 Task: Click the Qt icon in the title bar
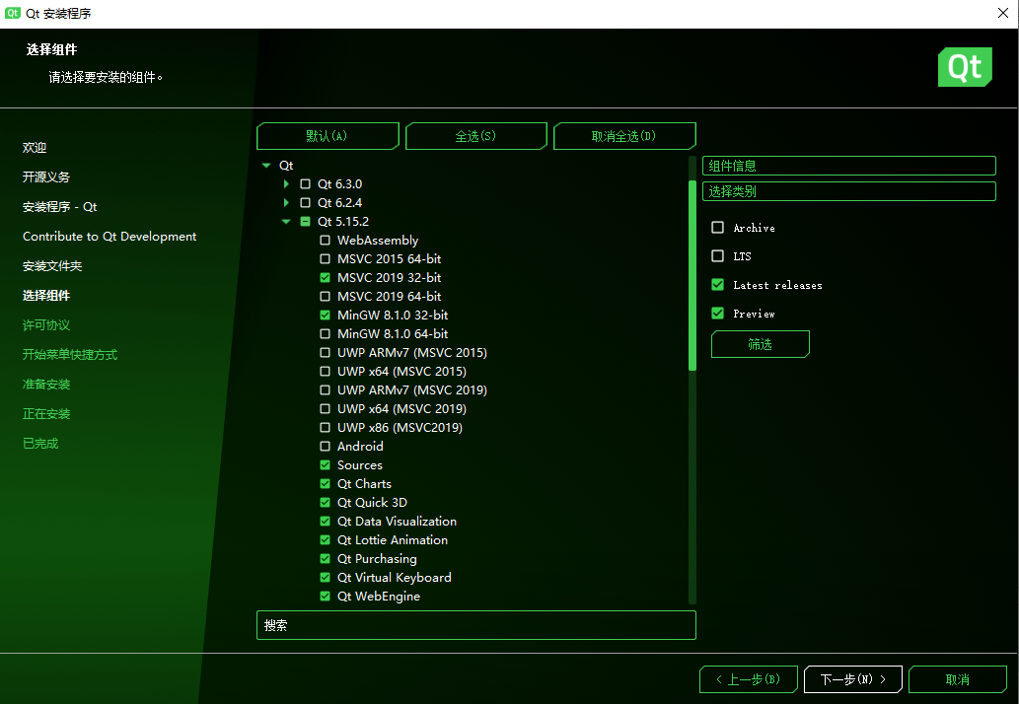(14, 13)
